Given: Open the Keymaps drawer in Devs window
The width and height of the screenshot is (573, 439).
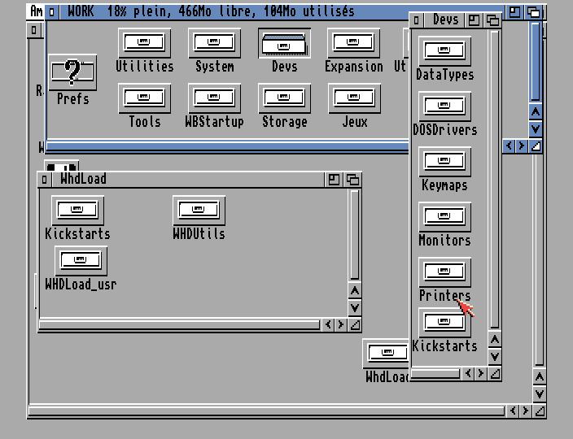Looking at the screenshot, I should (444, 162).
